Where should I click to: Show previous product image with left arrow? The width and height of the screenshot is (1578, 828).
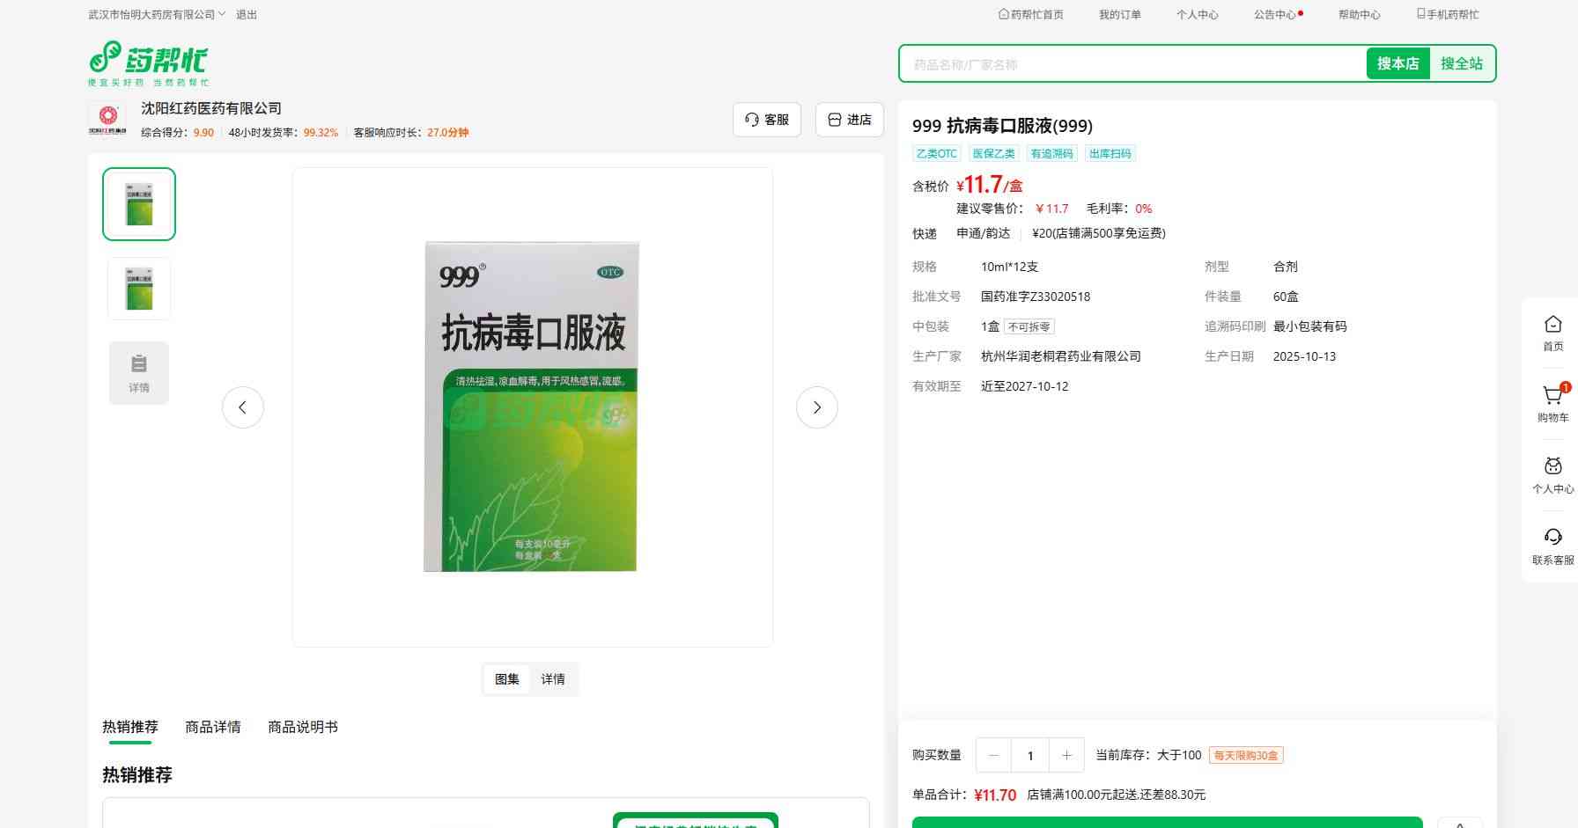243,407
